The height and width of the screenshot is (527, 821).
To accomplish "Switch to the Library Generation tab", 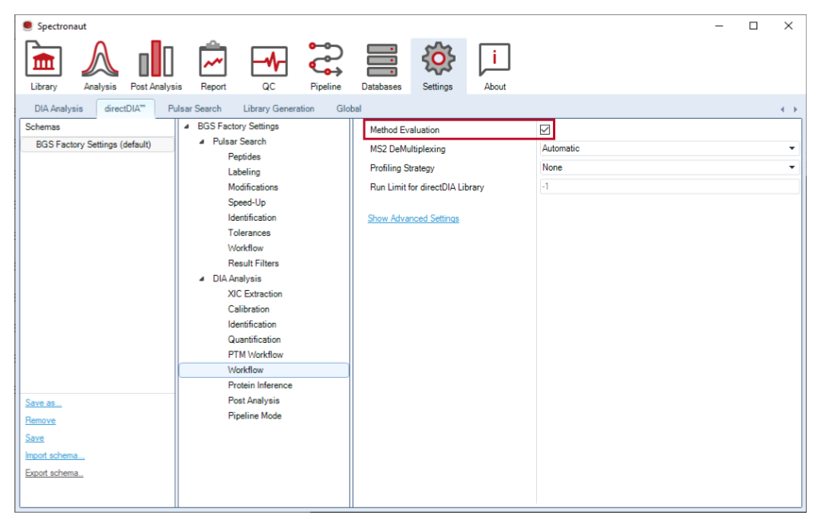I will click(x=278, y=108).
